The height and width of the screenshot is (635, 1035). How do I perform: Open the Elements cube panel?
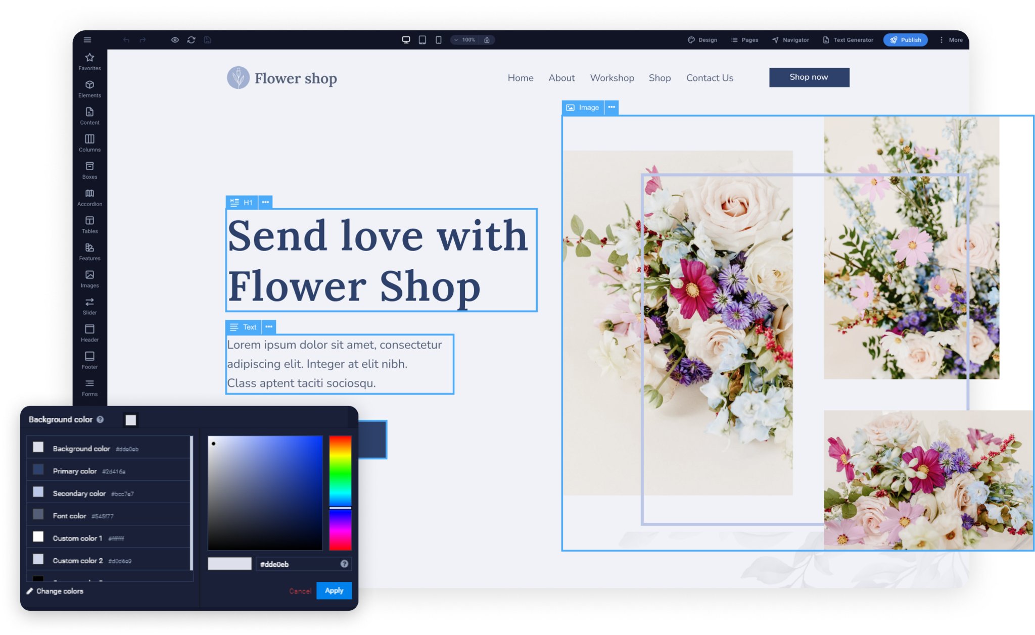pos(89,88)
